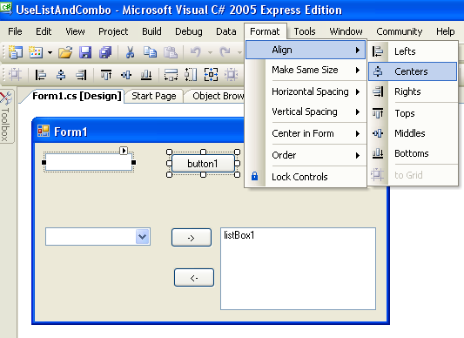Open the Toolbox side panel

(x=6, y=117)
